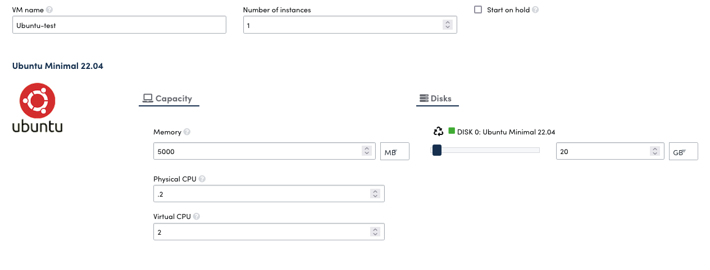The width and height of the screenshot is (710, 270).
Task: Click the Physical CPU input field
Action: click(261, 194)
